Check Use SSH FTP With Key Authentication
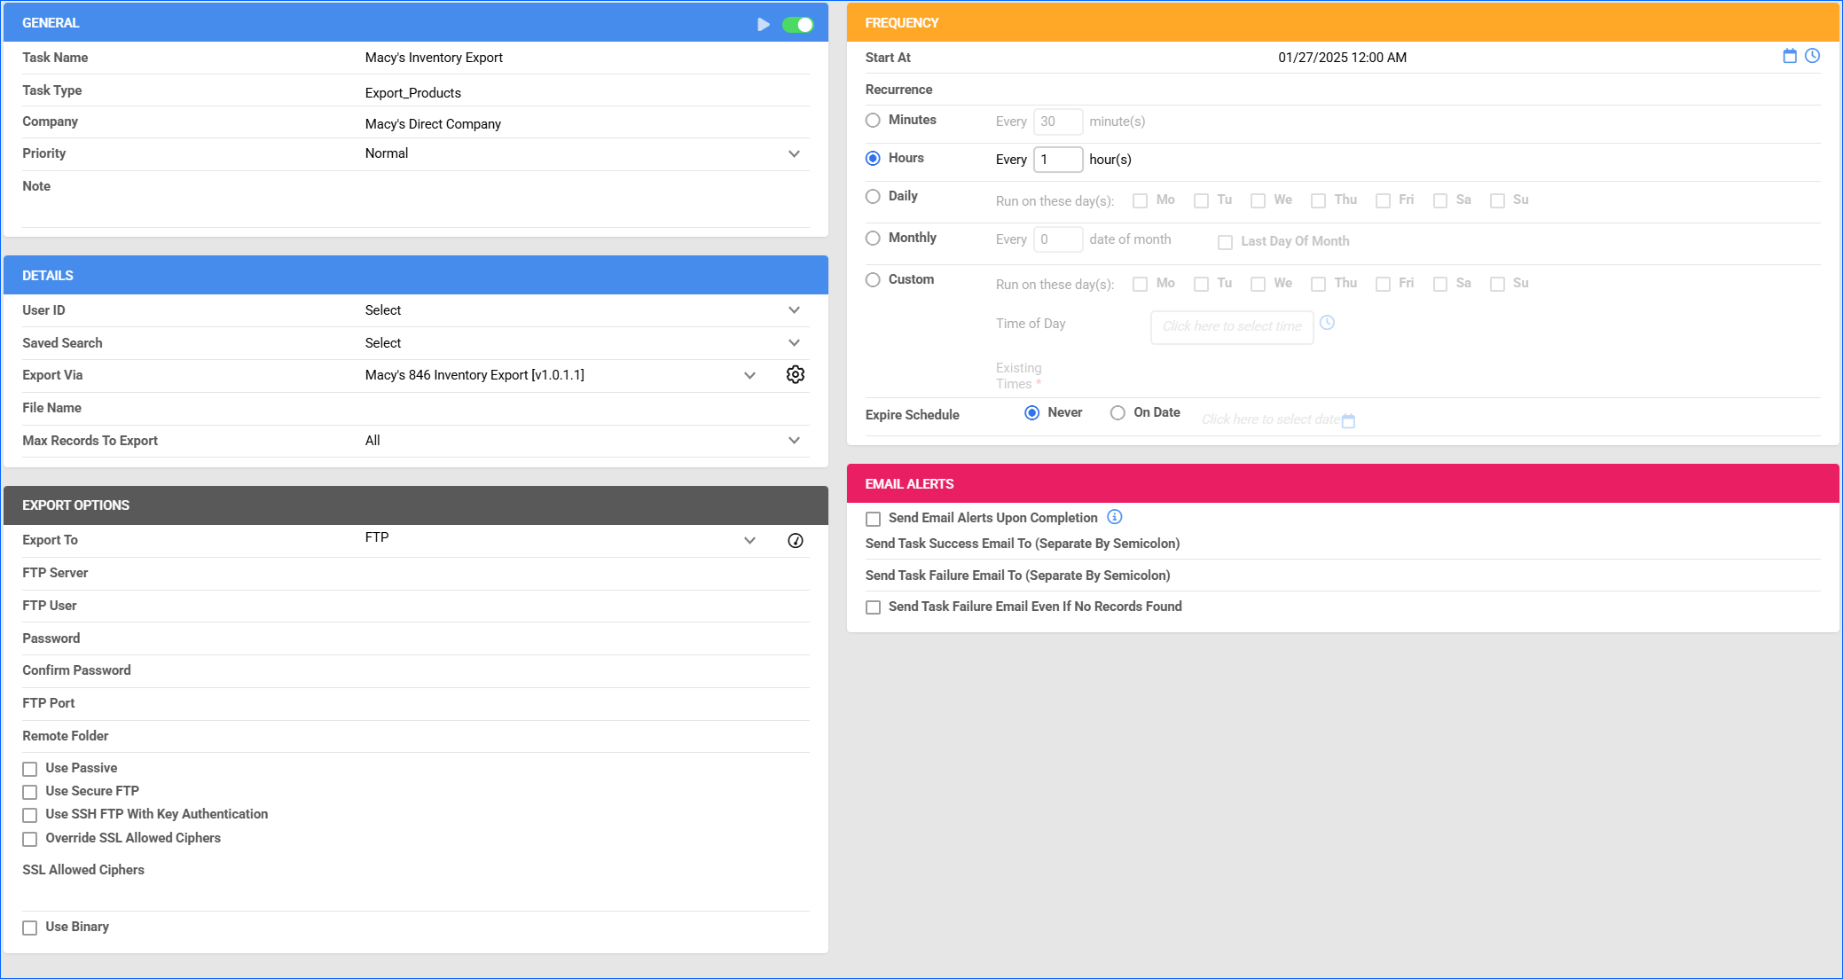Screen dimensions: 1843x979 point(30,815)
